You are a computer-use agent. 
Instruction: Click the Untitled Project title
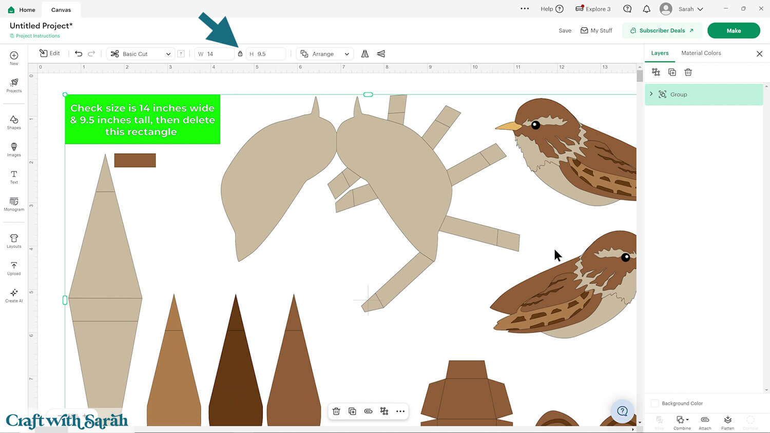click(x=41, y=26)
